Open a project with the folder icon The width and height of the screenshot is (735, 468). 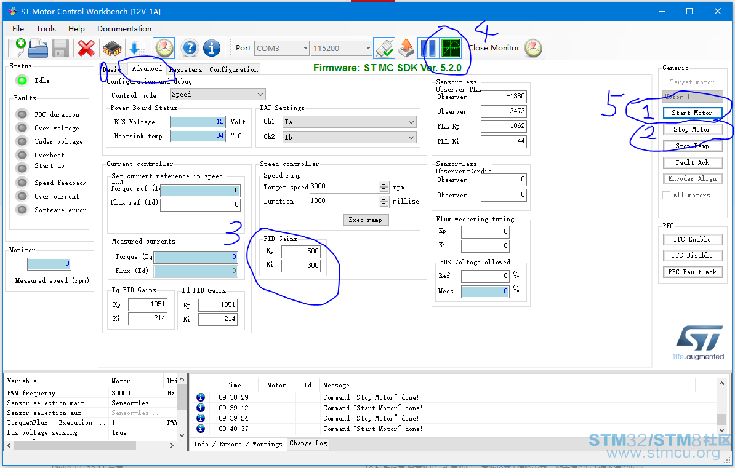tap(38, 48)
